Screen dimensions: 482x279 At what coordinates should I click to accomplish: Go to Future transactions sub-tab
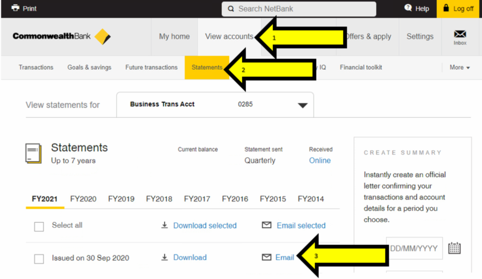pos(151,67)
